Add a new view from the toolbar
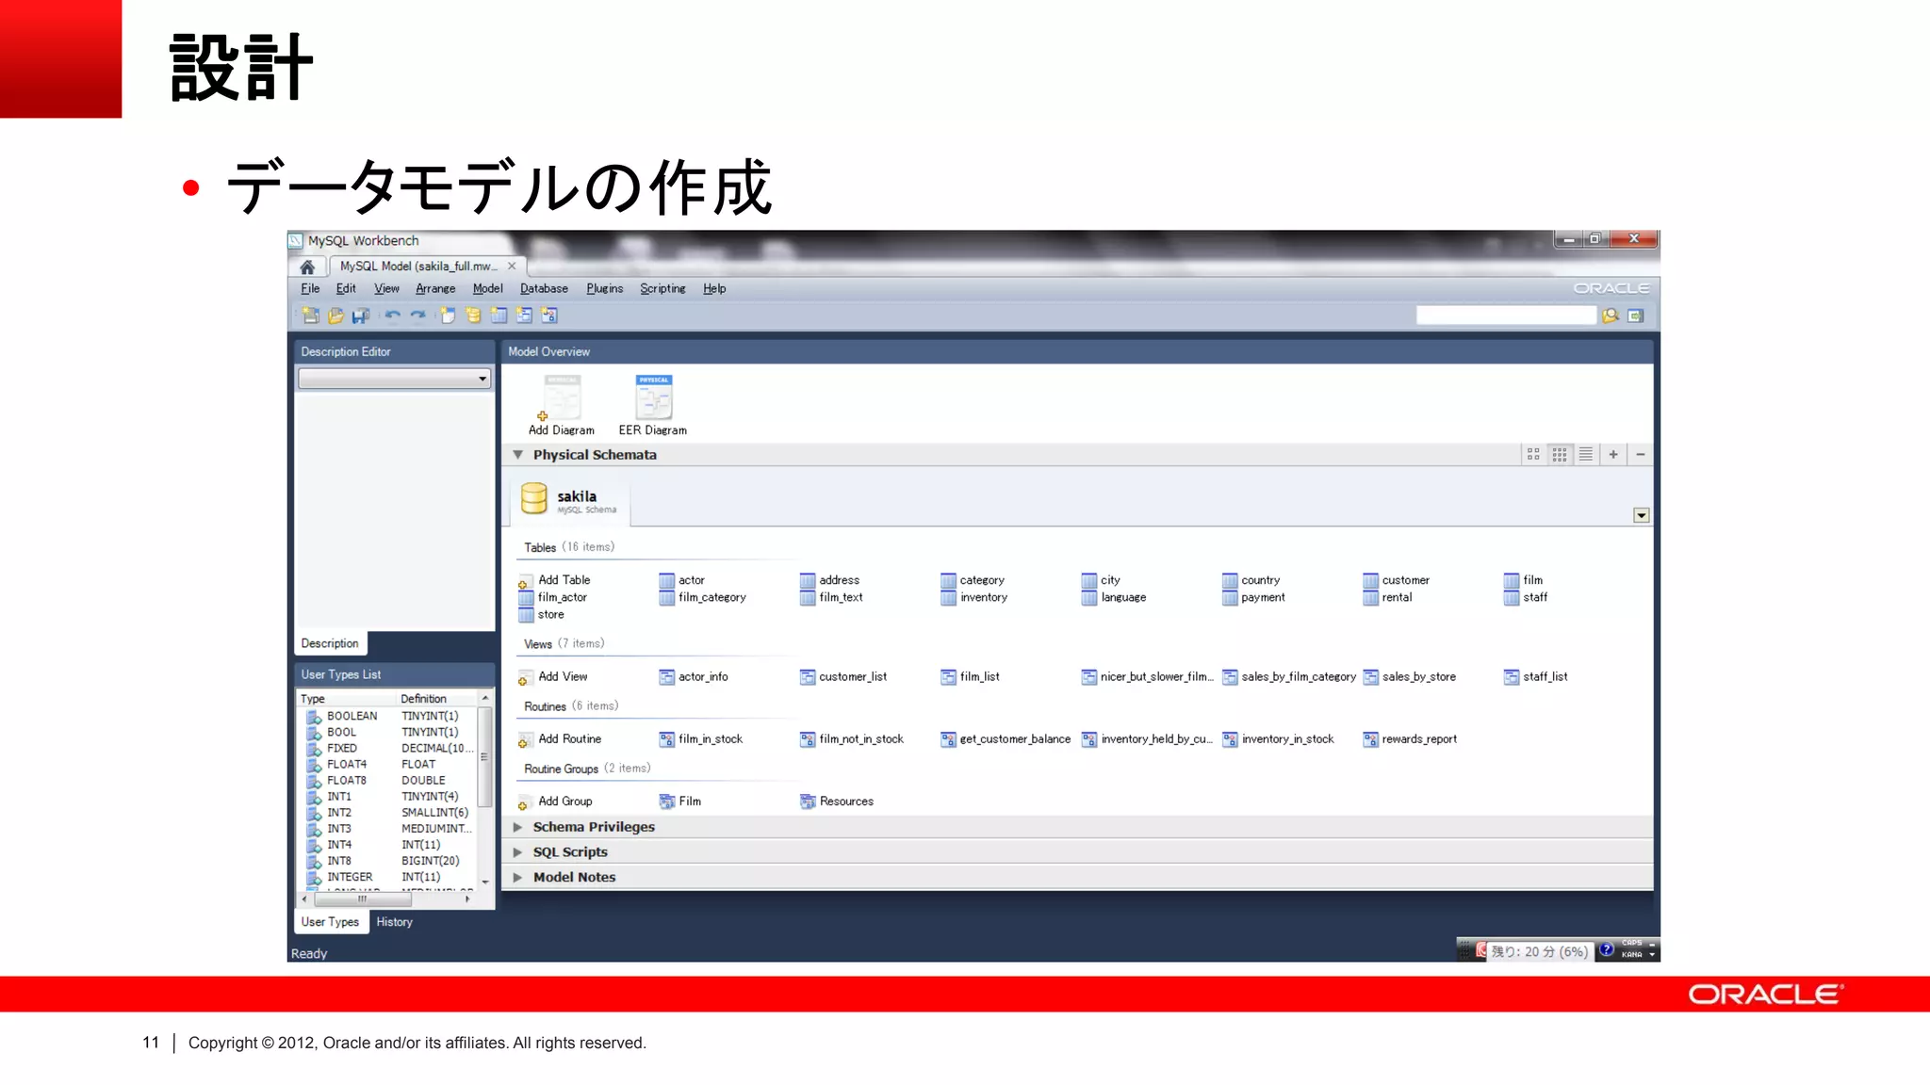This screenshot has width=1930, height=1085. click(x=524, y=316)
